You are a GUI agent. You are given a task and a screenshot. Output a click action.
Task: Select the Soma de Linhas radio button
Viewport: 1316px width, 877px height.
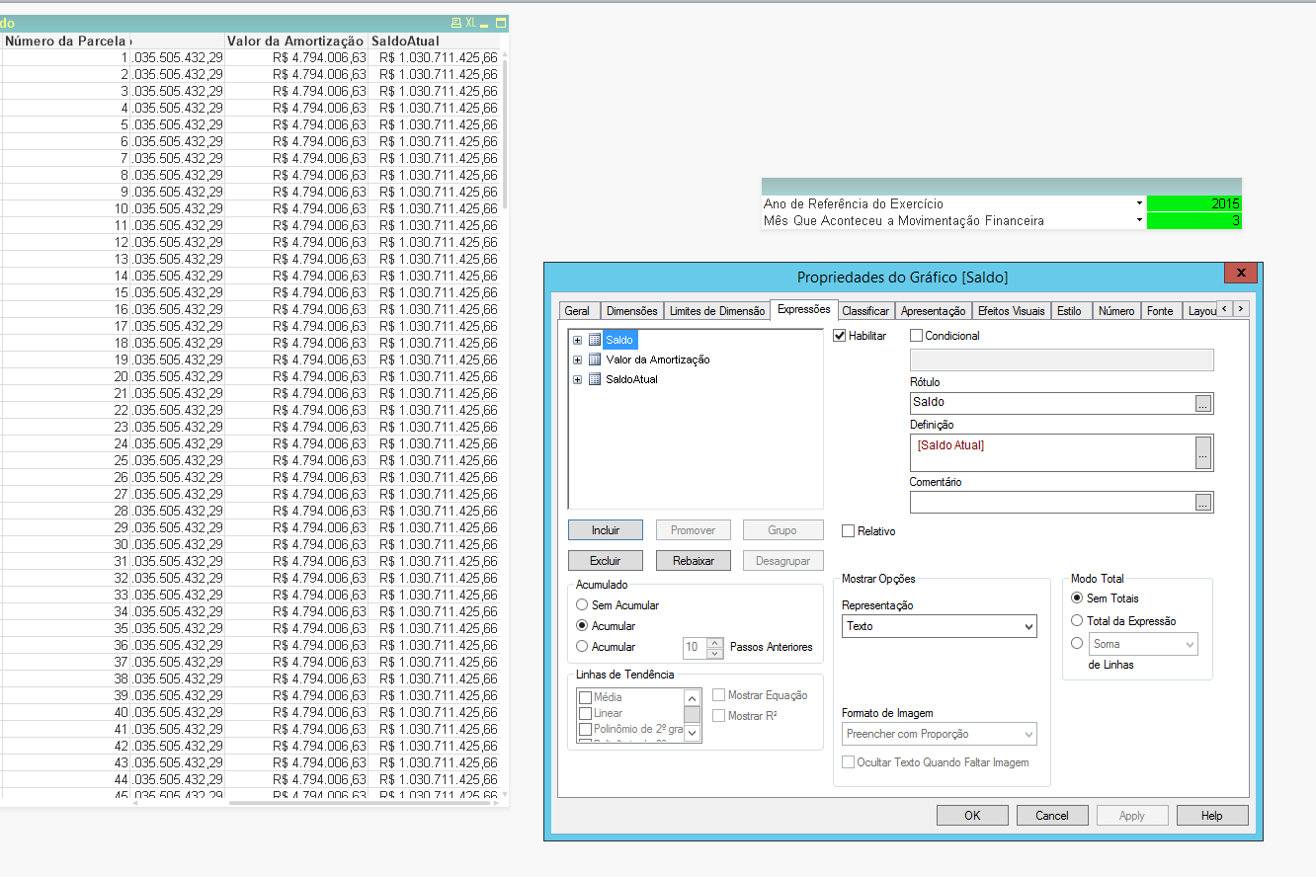click(1077, 644)
